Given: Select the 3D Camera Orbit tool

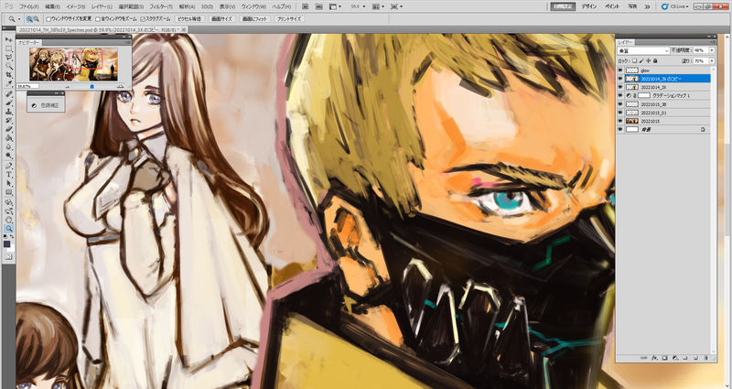Looking at the screenshot, I should (9, 211).
